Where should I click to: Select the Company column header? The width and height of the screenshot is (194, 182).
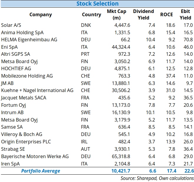pos(41,14)
